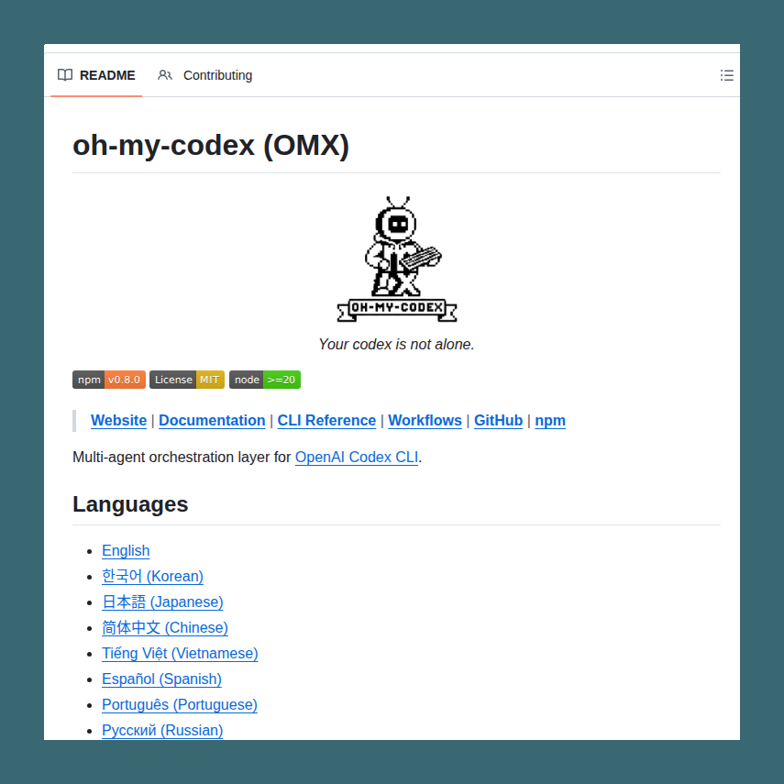Select the Portuguese language link
Image resolution: width=784 pixels, height=784 pixels.
pos(180,704)
